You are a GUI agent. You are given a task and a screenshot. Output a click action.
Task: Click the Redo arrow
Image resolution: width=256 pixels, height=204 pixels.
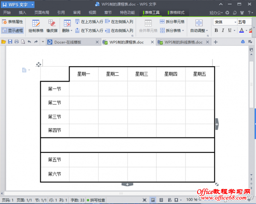coord(36,42)
